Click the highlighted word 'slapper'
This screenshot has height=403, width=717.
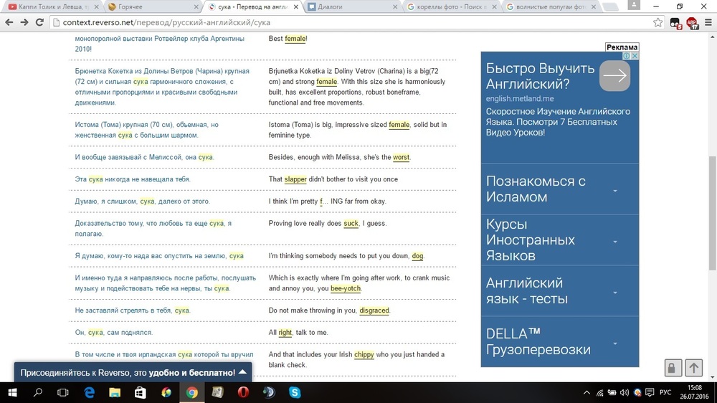tap(295, 179)
